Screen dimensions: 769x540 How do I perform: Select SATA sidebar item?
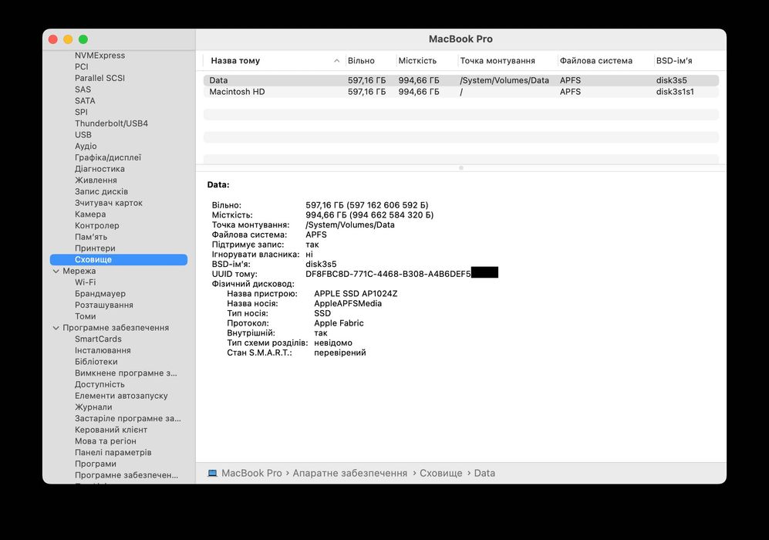[x=85, y=100]
